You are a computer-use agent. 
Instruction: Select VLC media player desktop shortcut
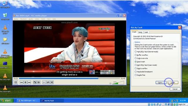(x=5, y=30)
